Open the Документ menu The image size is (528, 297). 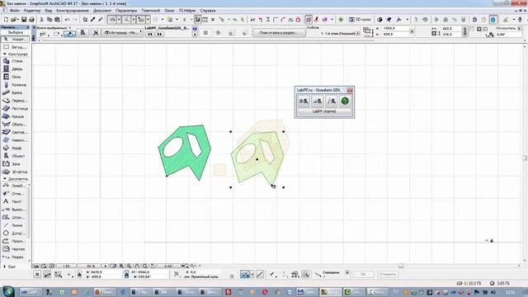pos(102,11)
